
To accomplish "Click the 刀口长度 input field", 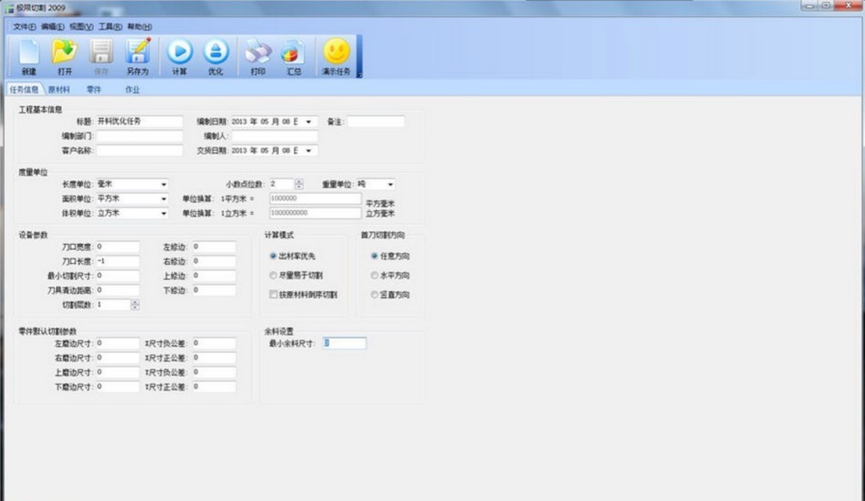I will click(x=117, y=261).
